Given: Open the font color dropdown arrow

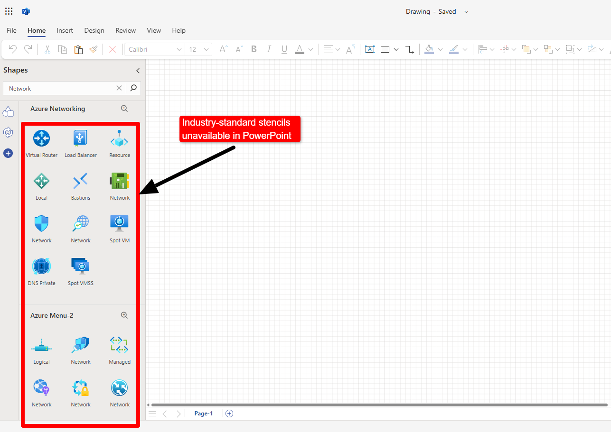Looking at the screenshot, I should click(310, 49).
